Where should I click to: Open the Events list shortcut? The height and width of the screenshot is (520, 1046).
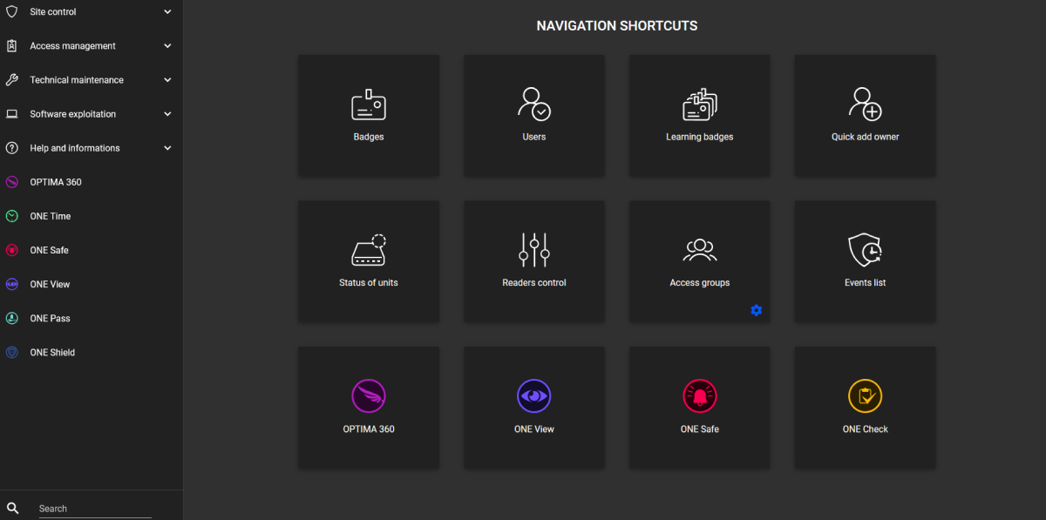[x=865, y=261]
